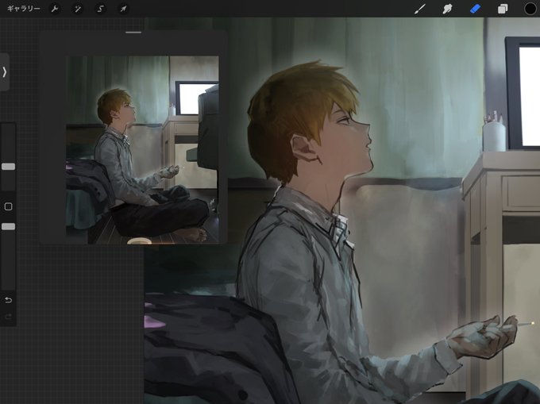Select the Brush tool
The height and width of the screenshot is (404, 540).
tap(419, 9)
